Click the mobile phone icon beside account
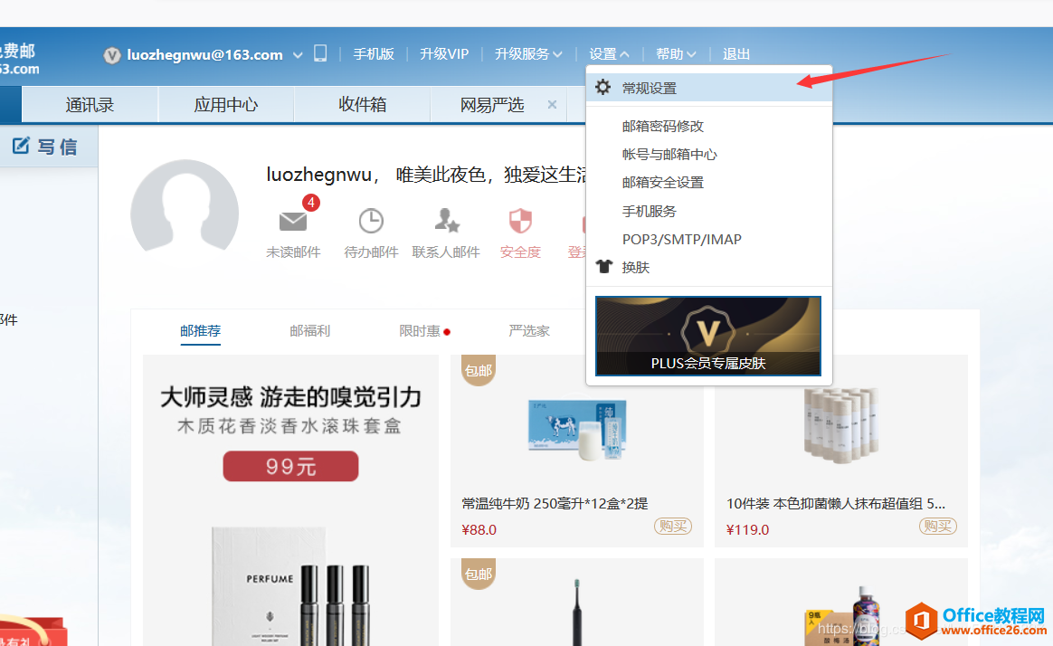Viewport: 1053px width, 646px height. (x=320, y=53)
